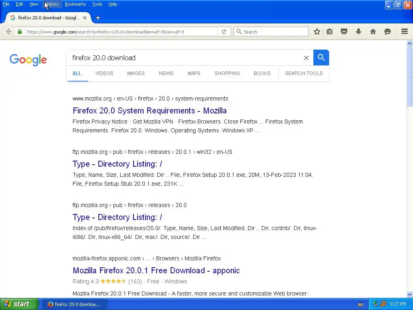
Task: Click the vertical scrollbar thumb
Action: click(x=410, y=77)
